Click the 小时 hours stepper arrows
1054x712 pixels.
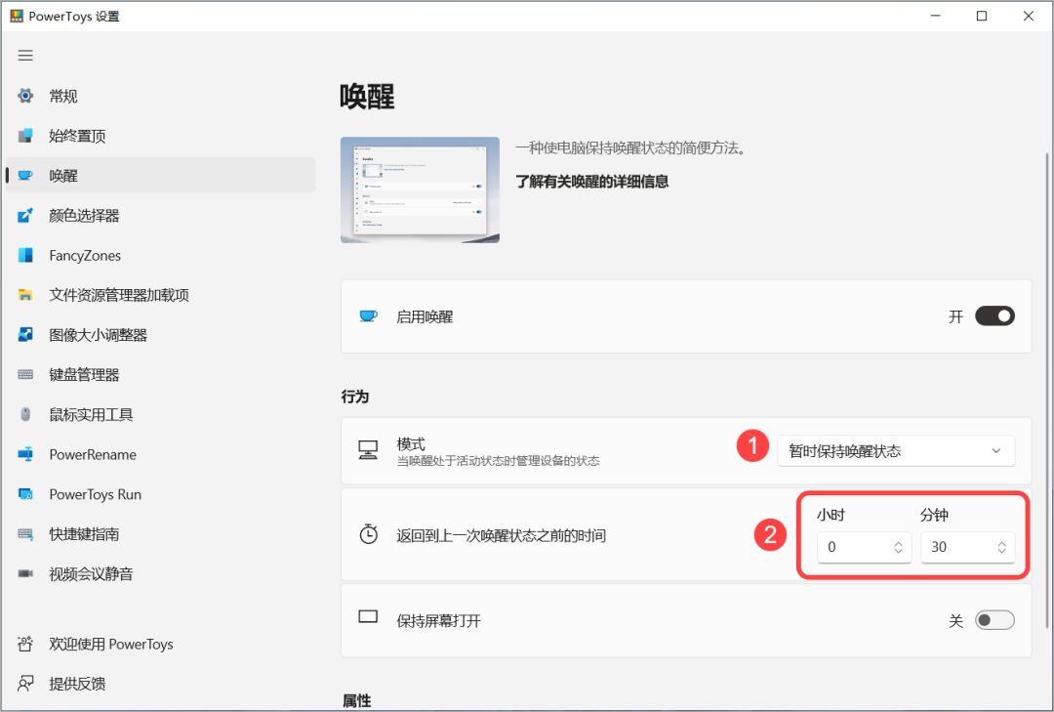898,547
